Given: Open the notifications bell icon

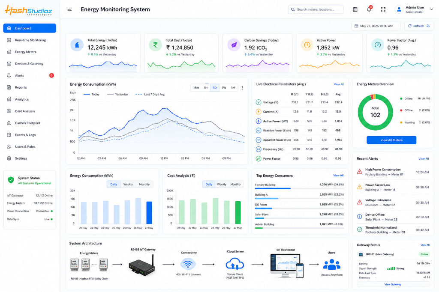Looking at the screenshot, I should [369, 9].
